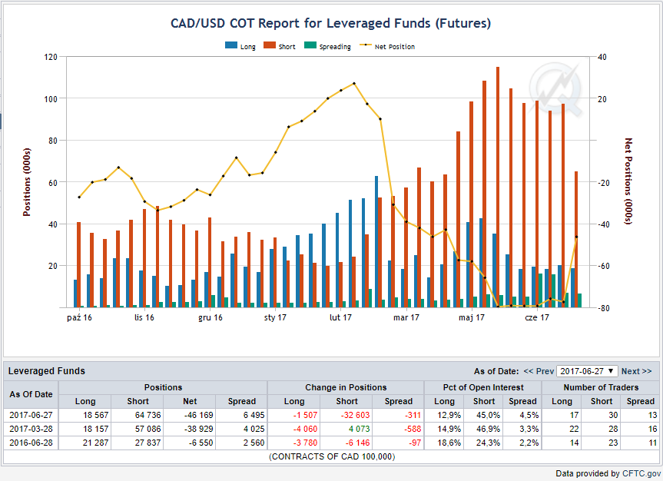Image resolution: width=663 pixels, height=481 pixels.
Task: Toggle the Short series in the legend
Action: pos(280,46)
